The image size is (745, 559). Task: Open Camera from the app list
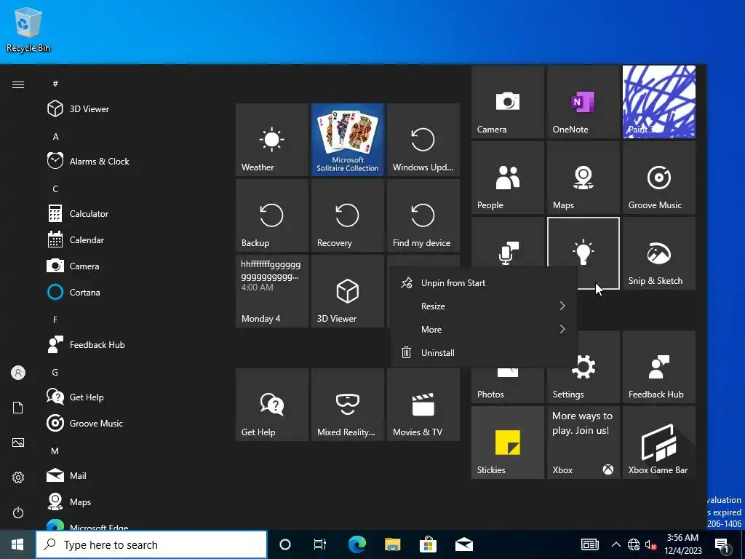pos(133,266)
